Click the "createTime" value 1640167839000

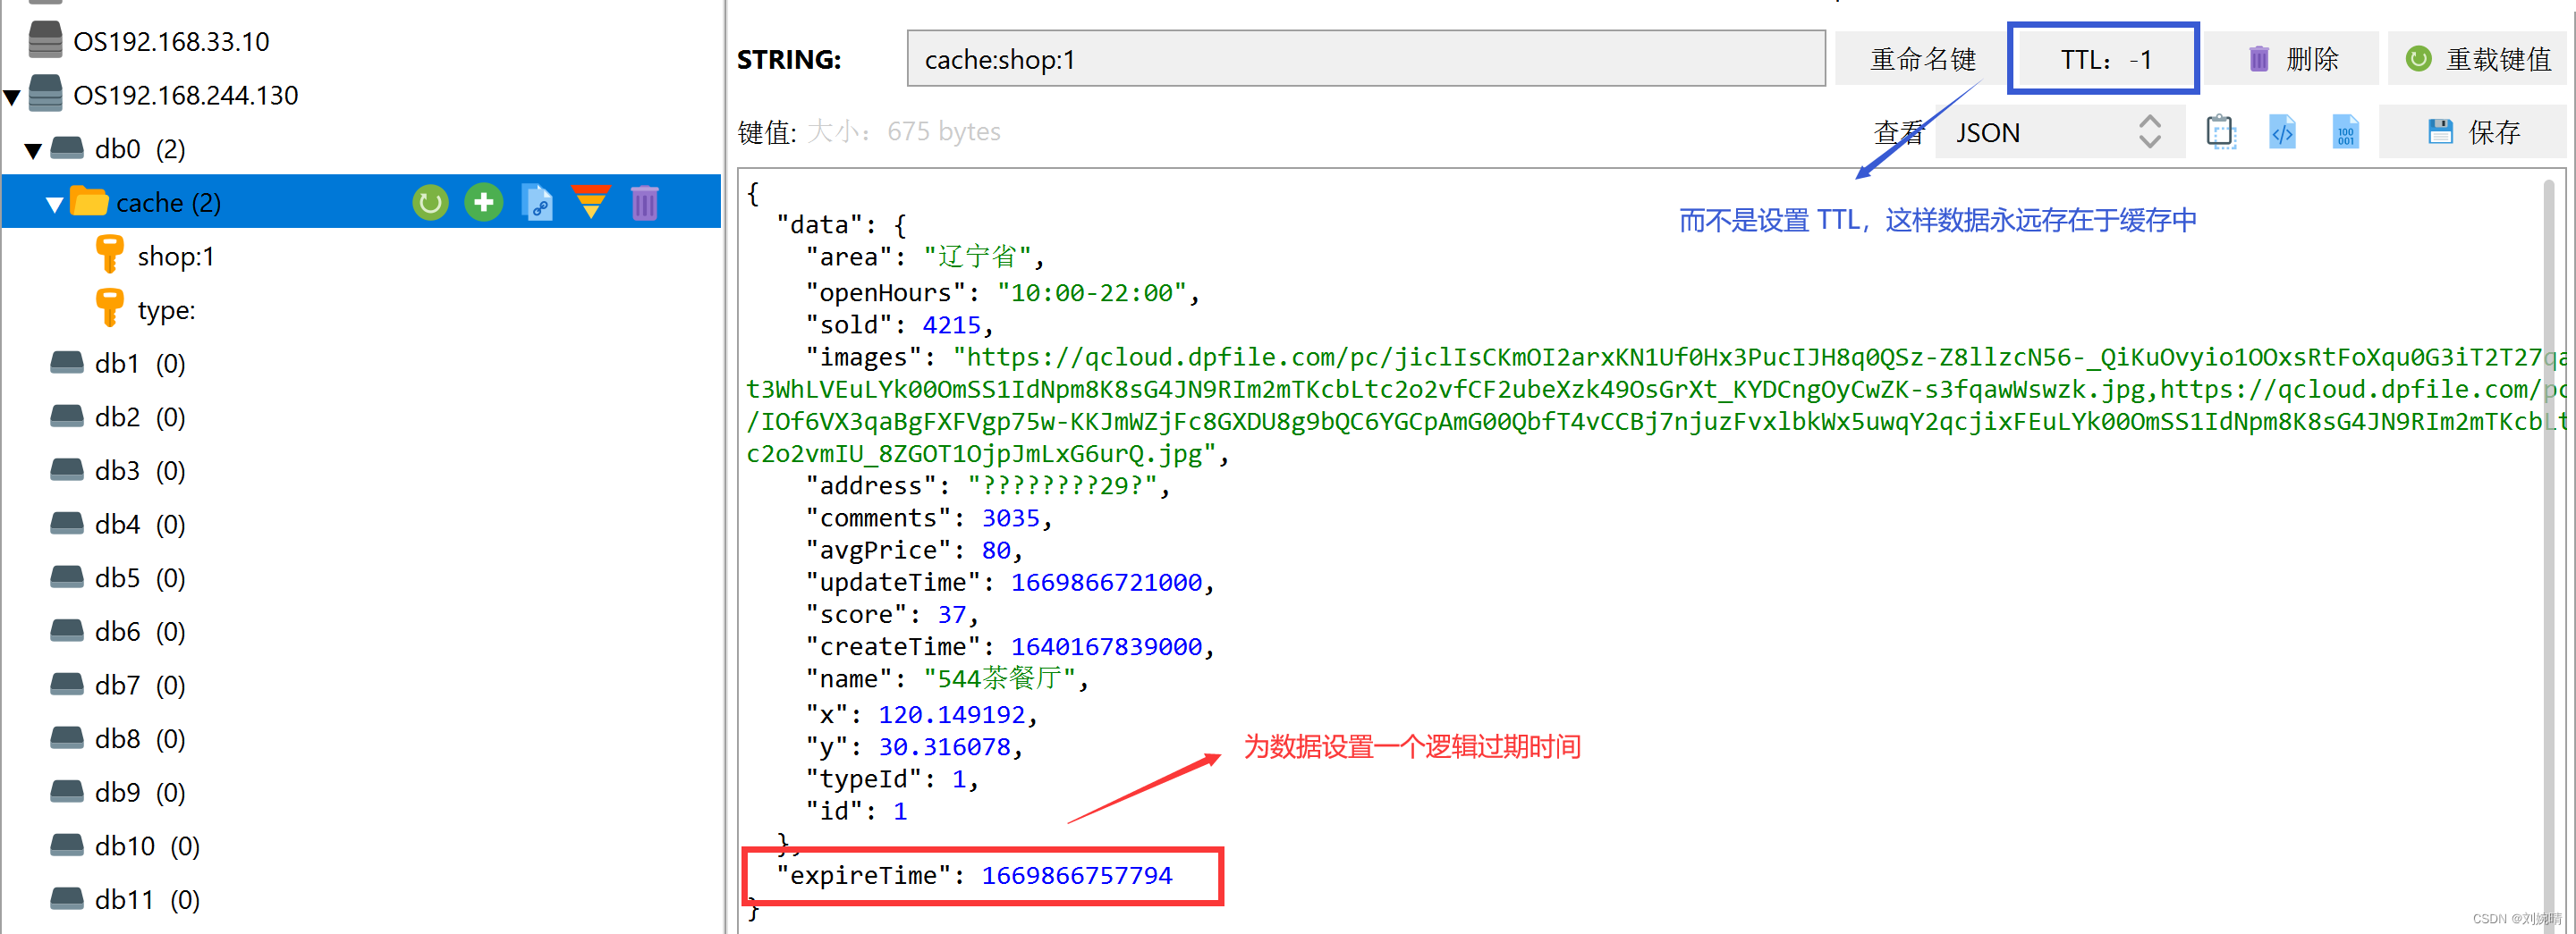1106,646
